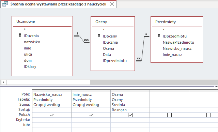Select Ocena field in Oceny table
The height and width of the screenshot is (132, 218).
tap(108, 48)
